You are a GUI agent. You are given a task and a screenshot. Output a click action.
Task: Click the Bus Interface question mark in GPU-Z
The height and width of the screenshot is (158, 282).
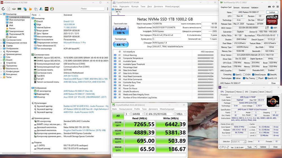[x=278, y=35]
